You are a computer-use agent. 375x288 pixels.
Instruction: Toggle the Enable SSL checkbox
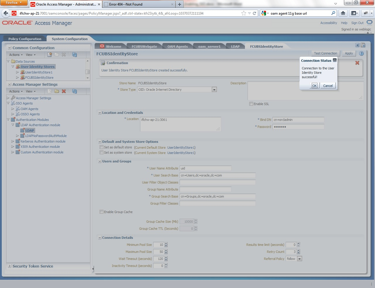(x=251, y=104)
